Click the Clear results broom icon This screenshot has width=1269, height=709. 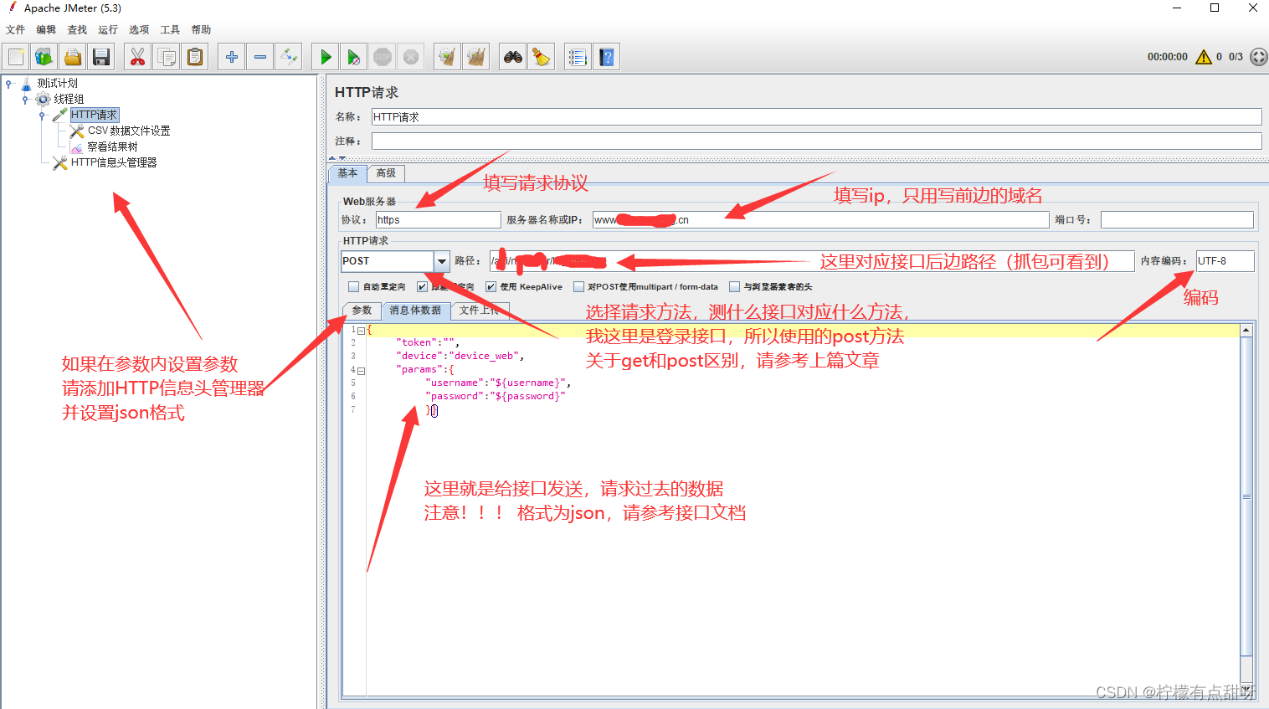[447, 57]
